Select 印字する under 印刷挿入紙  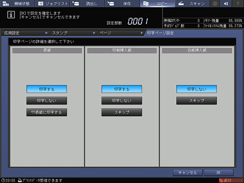[x=122, y=89]
